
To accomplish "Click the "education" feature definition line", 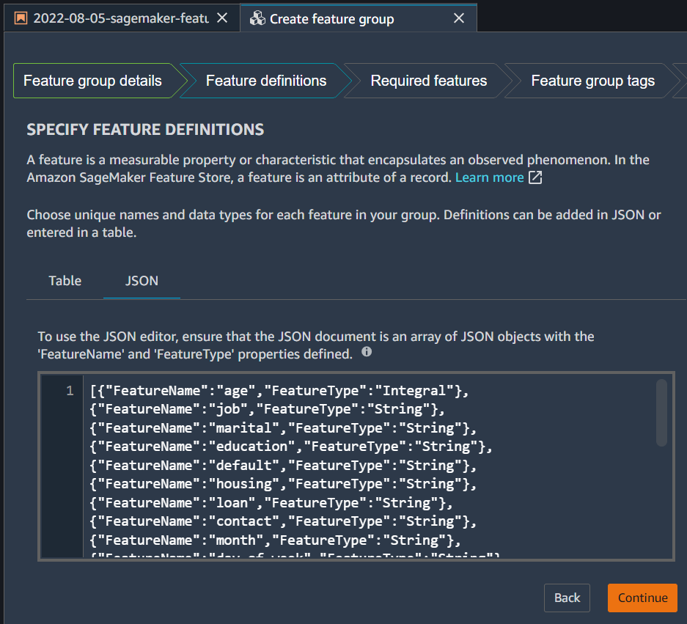I will point(291,447).
